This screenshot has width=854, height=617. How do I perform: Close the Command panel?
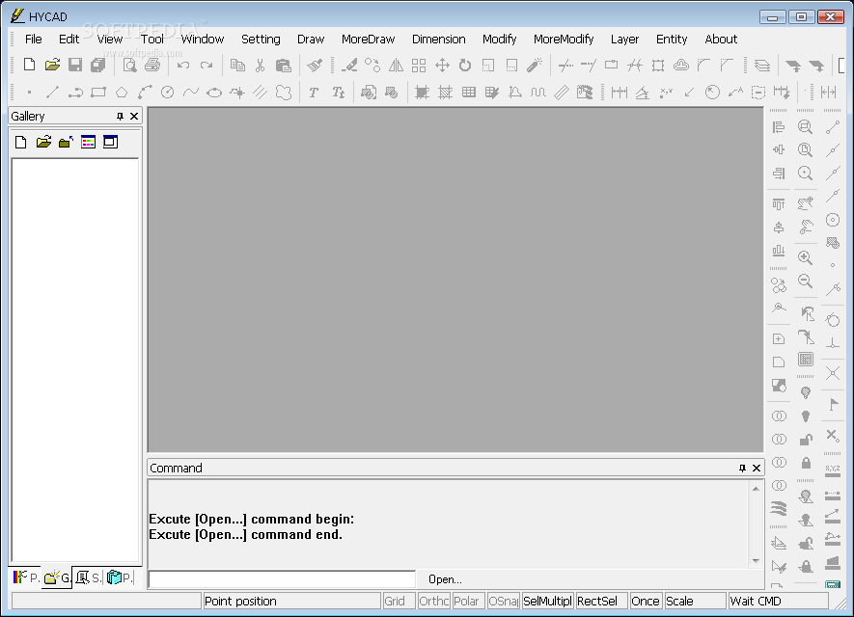pos(756,468)
